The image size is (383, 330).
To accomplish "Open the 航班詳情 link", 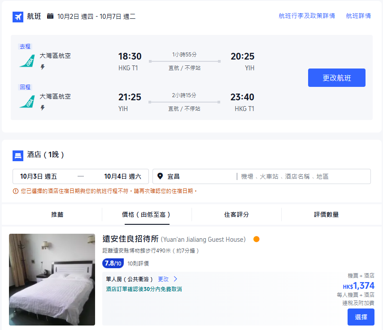I will pos(358,15).
